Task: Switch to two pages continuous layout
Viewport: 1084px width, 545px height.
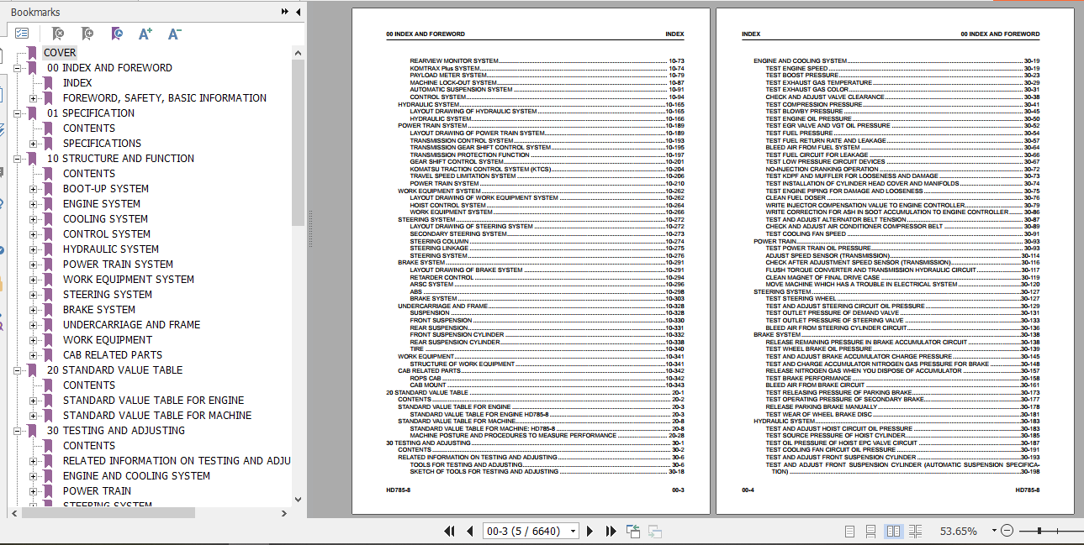Action: pyautogui.click(x=915, y=531)
